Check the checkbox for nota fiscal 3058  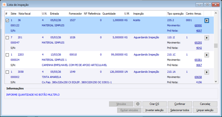click(7, 72)
